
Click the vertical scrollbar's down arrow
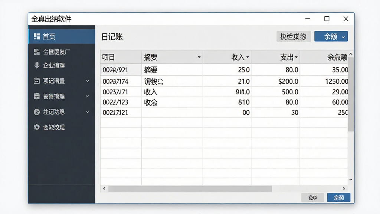pyautogui.click(x=351, y=179)
